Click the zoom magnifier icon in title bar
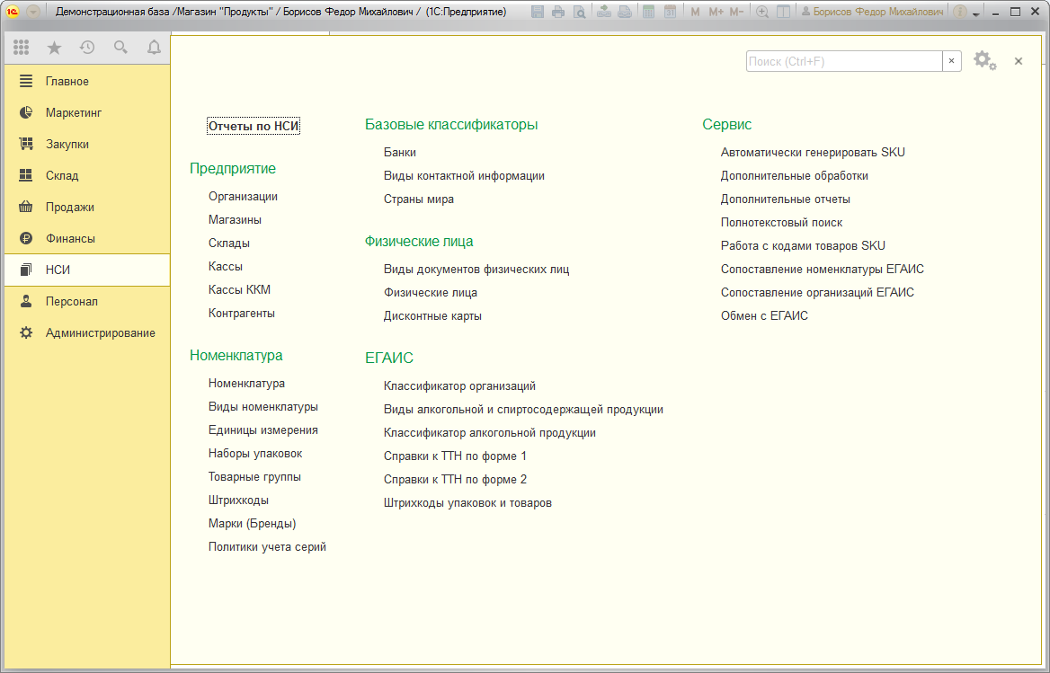This screenshot has height=673, width=1050. [762, 12]
